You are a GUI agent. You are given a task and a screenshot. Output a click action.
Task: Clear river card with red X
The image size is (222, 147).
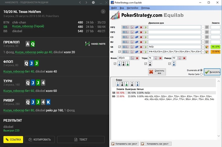click(x=184, y=58)
